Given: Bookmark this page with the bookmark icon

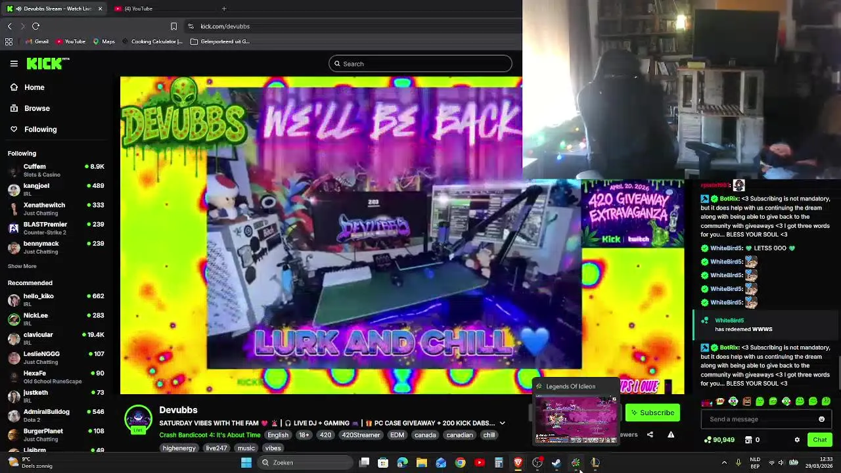Looking at the screenshot, I should click(x=173, y=26).
